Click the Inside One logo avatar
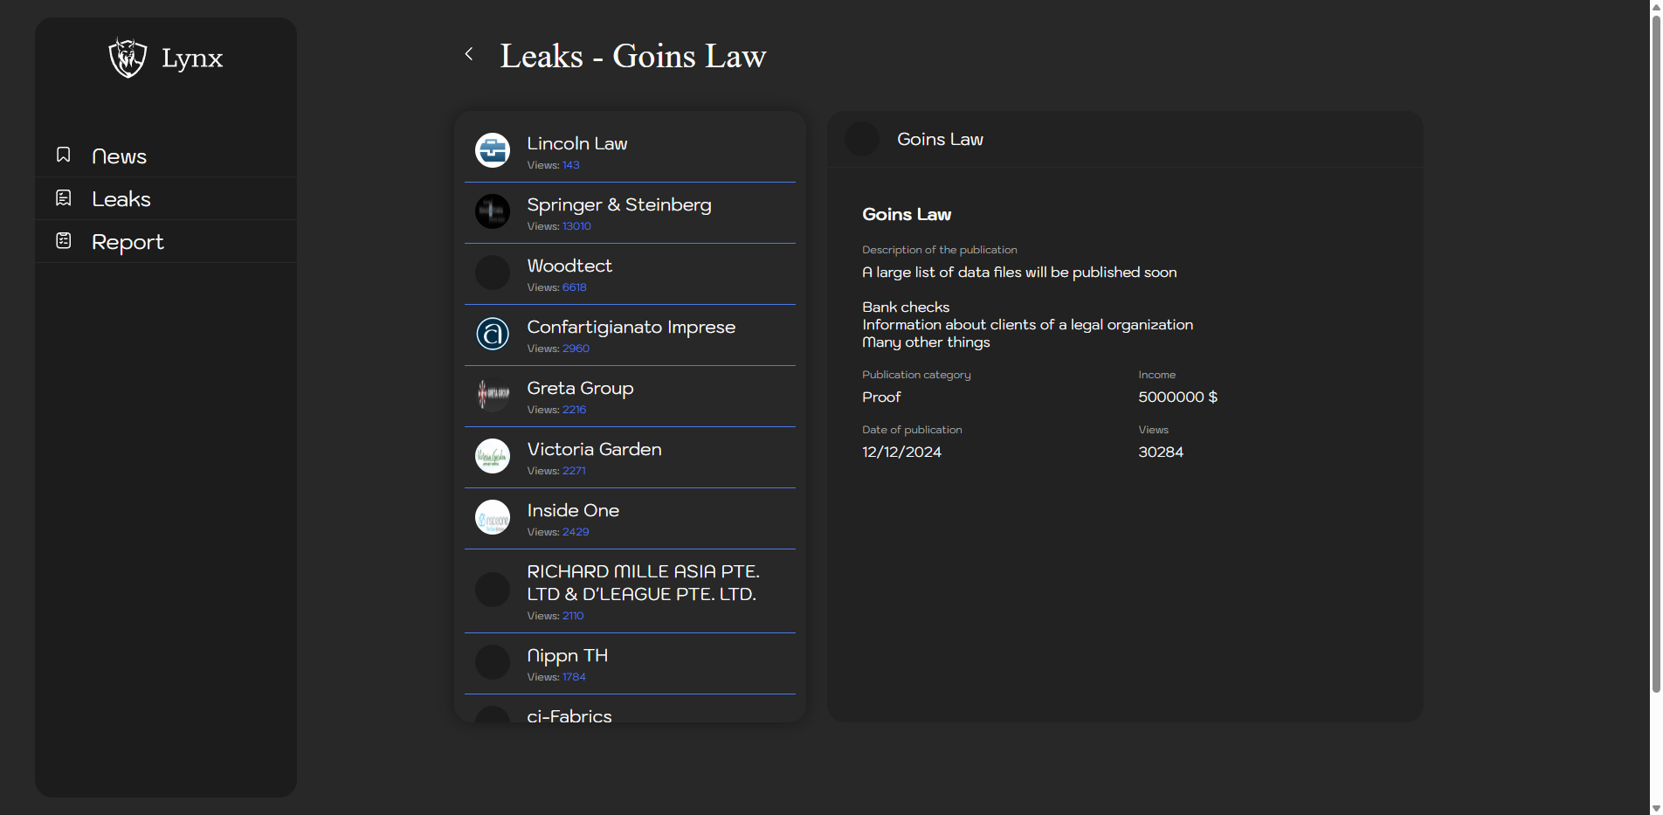The height and width of the screenshot is (815, 1663). tap(493, 517)
